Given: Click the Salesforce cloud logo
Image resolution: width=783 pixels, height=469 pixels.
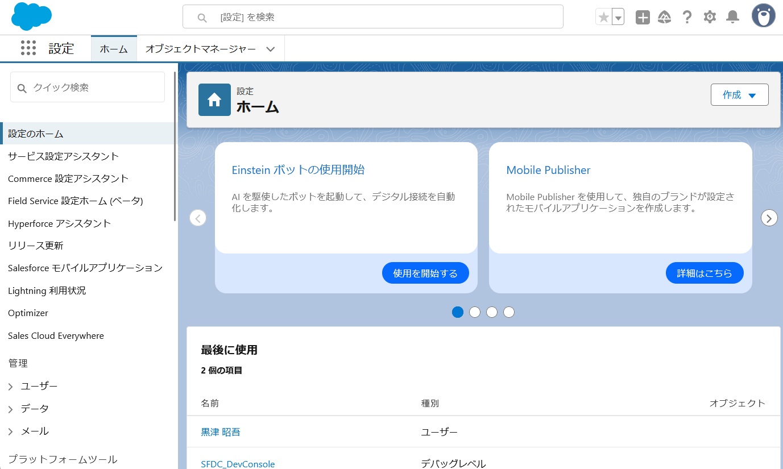Looking at the screenshot, I should tap(31, 16).
